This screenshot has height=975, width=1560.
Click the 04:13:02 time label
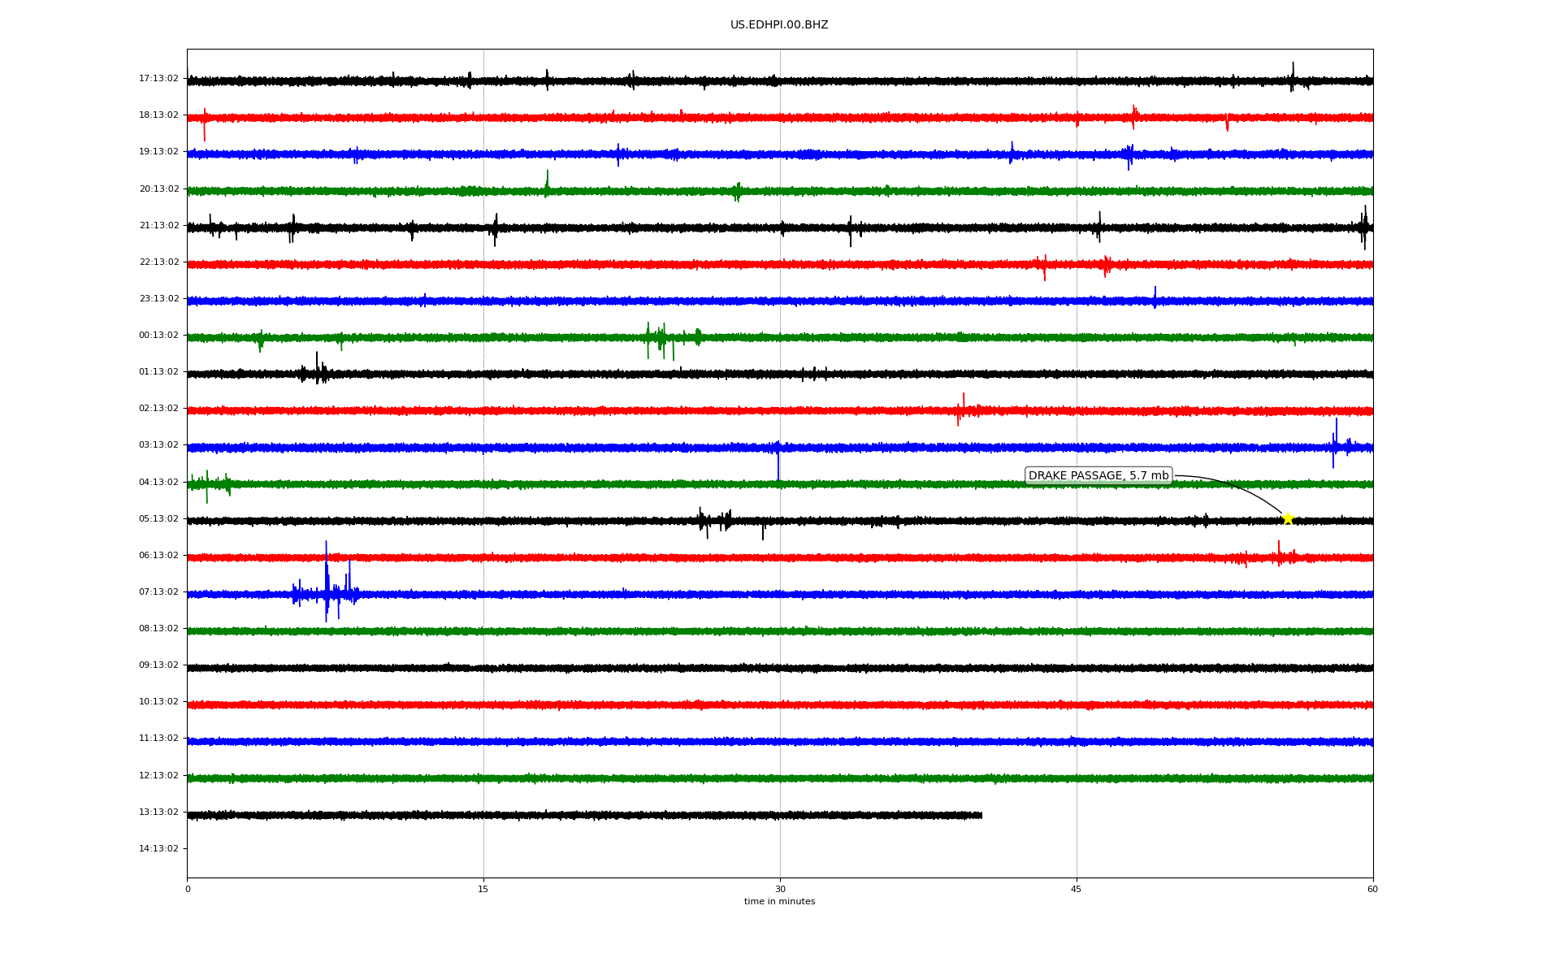[x=158, y=483]
